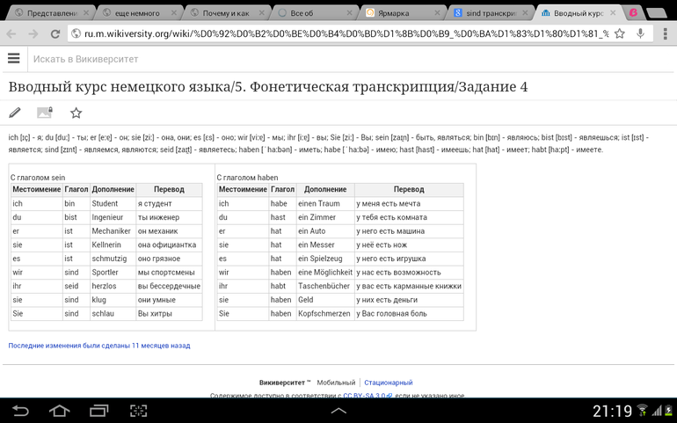Click the 'eine Möglichkeit' cell

325,273
